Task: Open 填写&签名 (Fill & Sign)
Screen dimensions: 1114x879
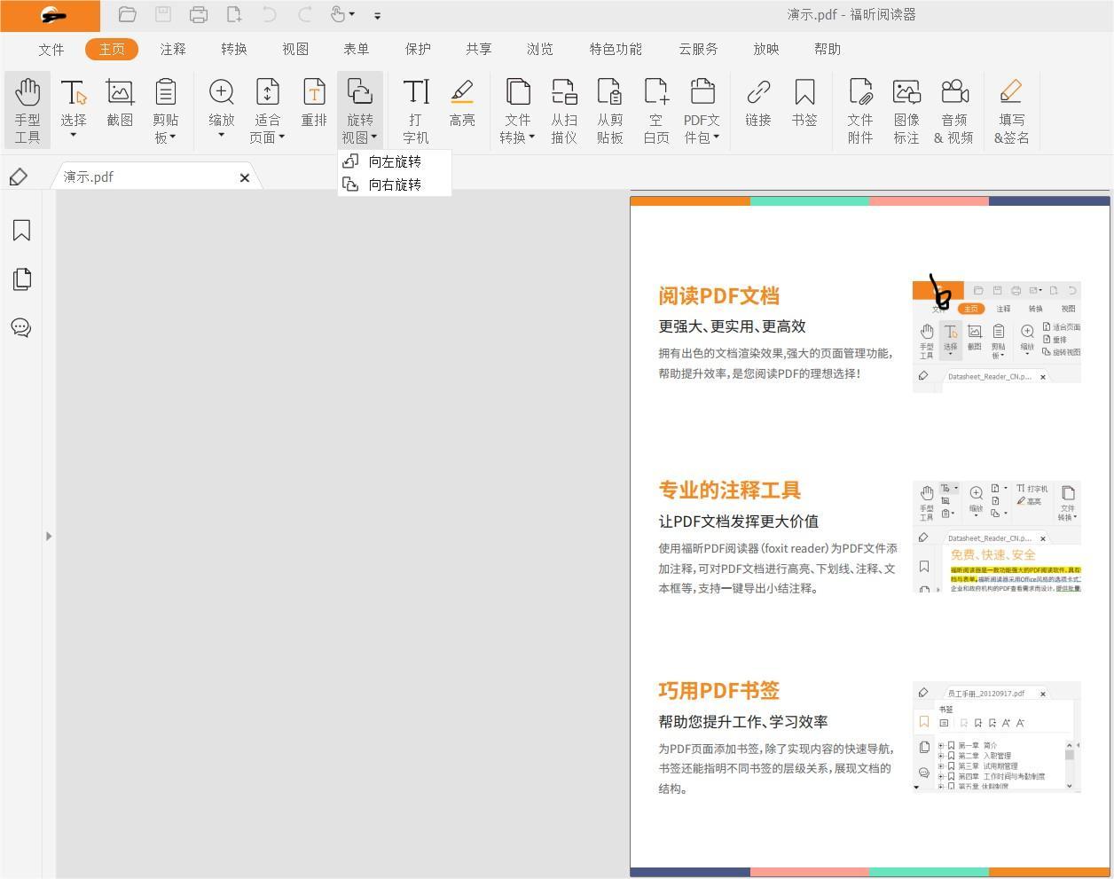Action: (x=1011, y=108)
